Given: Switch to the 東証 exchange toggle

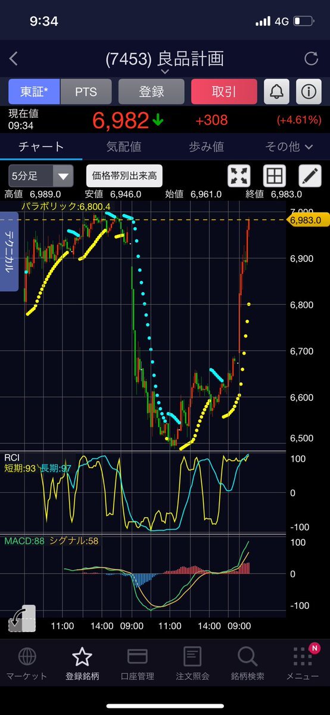Looking at the screenshot, I should coord(34,92).
